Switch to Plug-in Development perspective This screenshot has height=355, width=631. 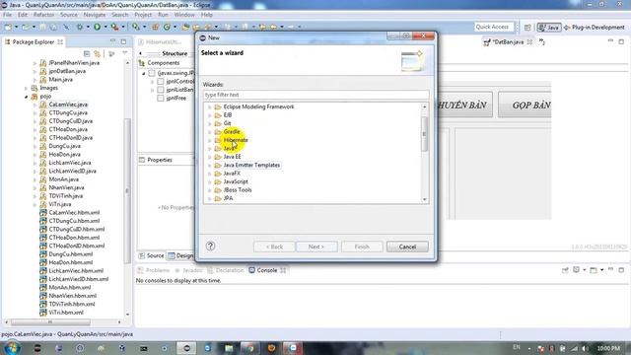click(x=594, y=28)
